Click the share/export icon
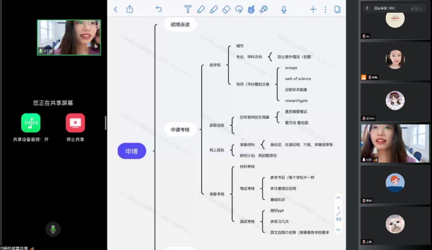 pyautogui.click(x=130, y=9)
